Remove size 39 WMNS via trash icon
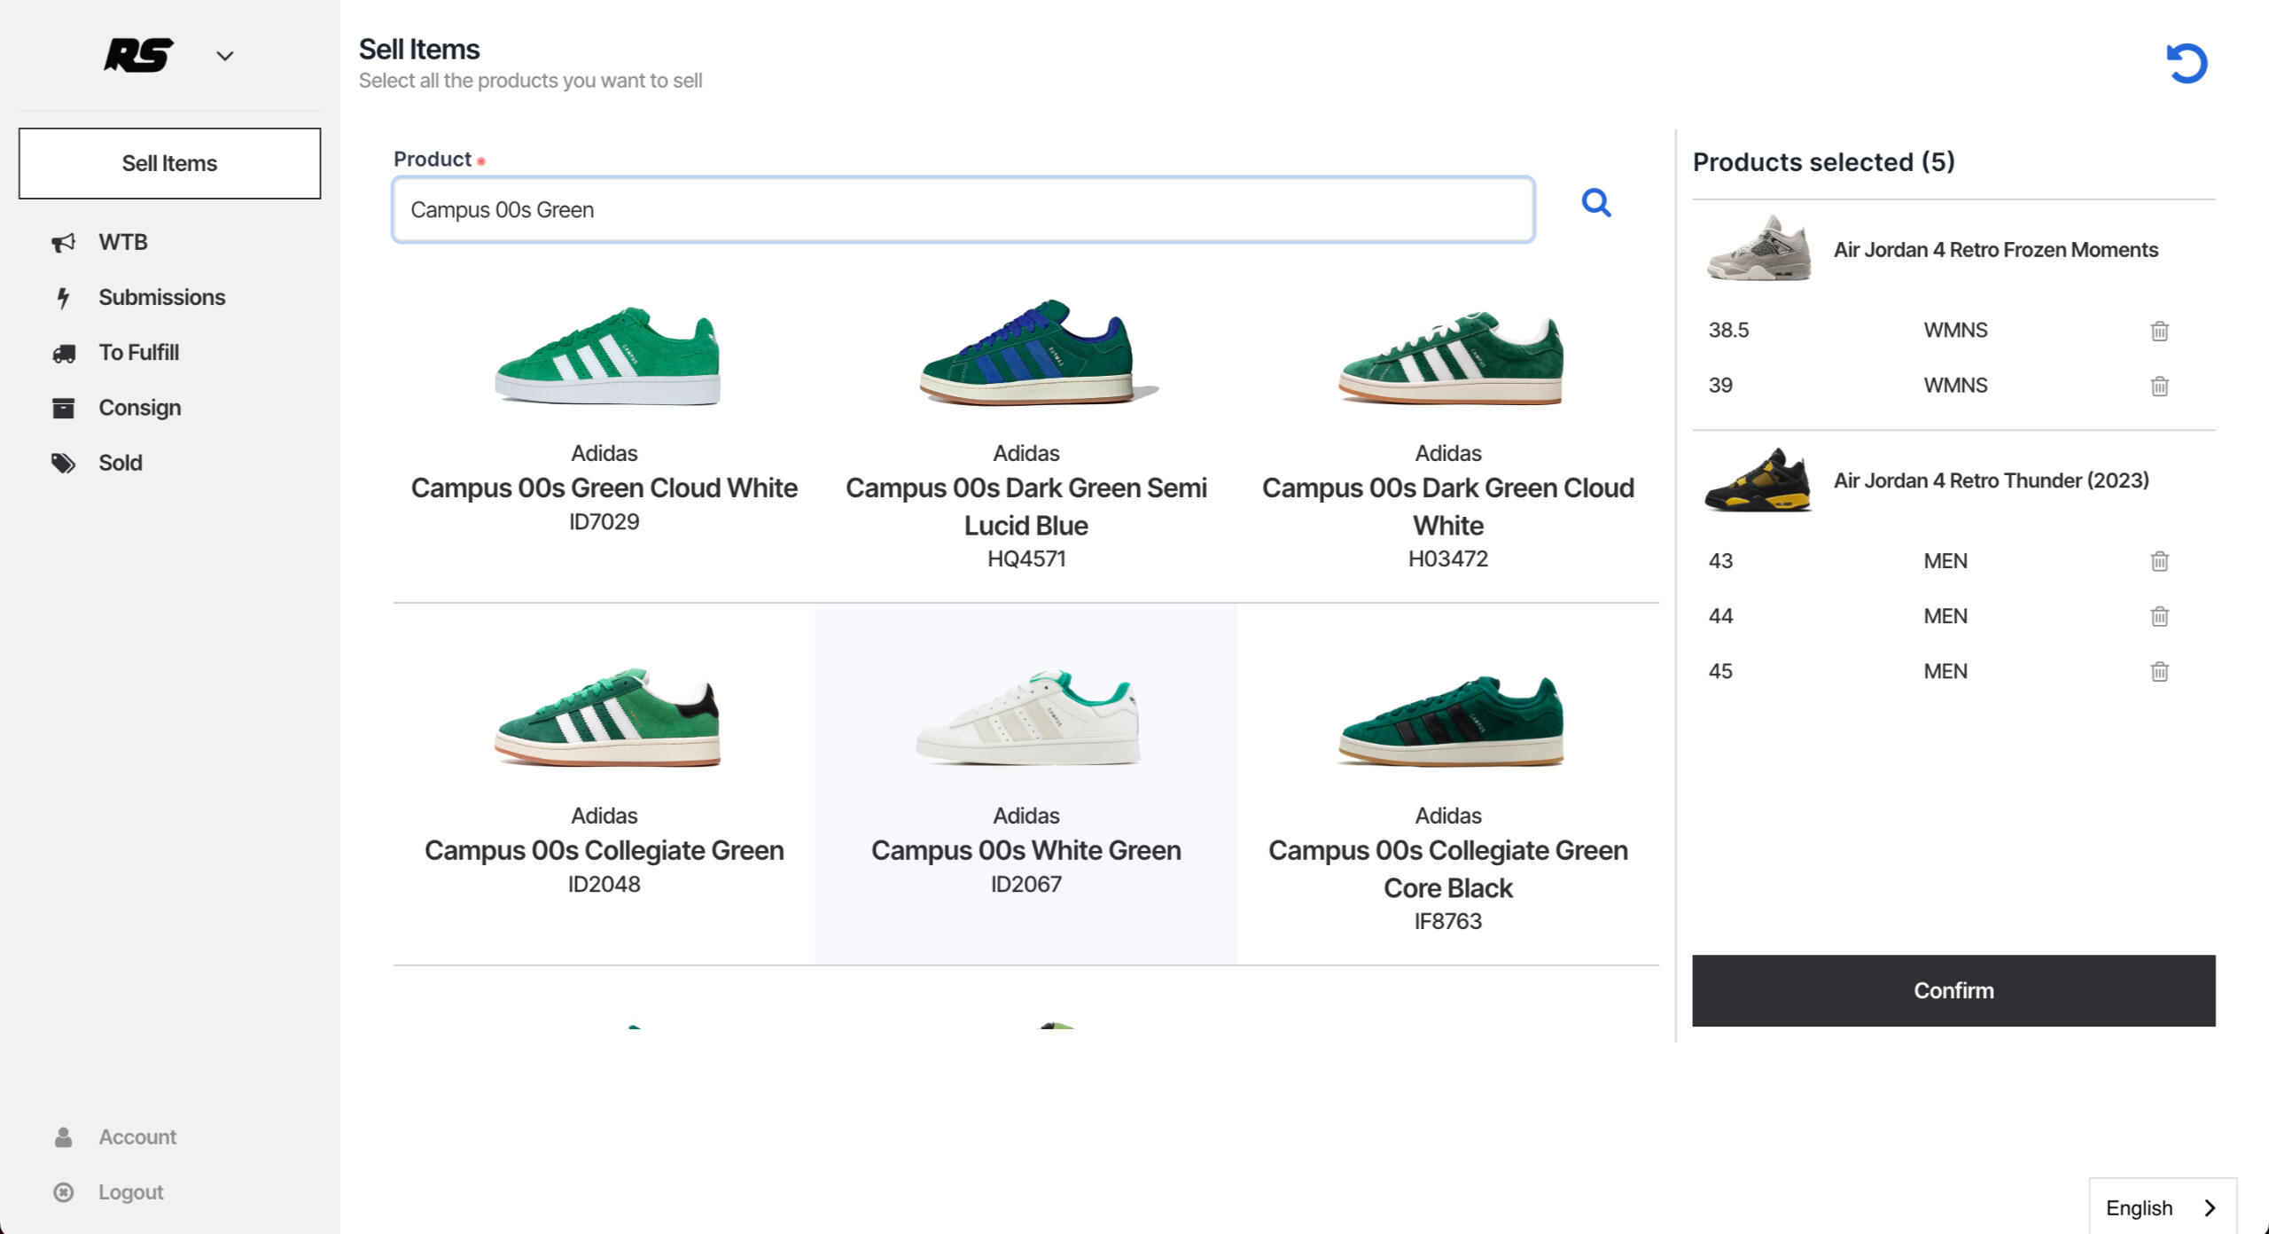 pyautogui.click(x=2159, y=386)
